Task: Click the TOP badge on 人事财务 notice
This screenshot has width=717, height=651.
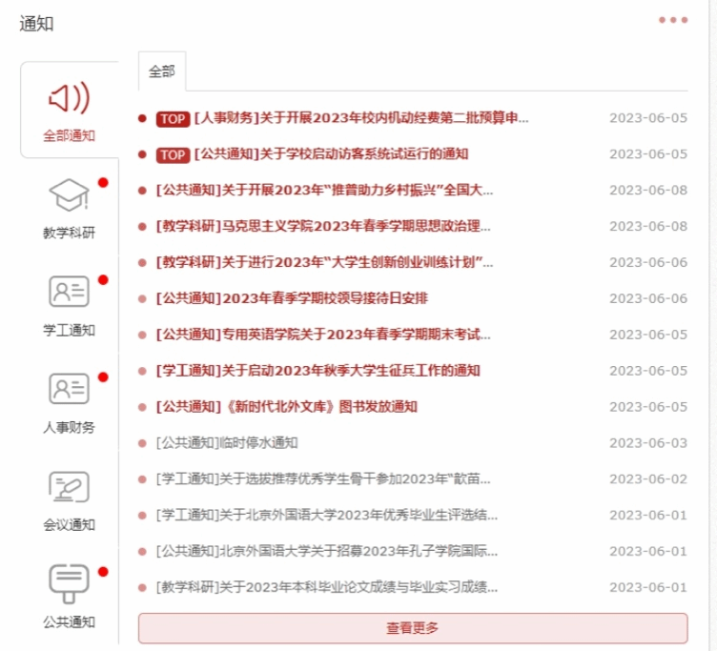Action: click(x=173, y=118)
